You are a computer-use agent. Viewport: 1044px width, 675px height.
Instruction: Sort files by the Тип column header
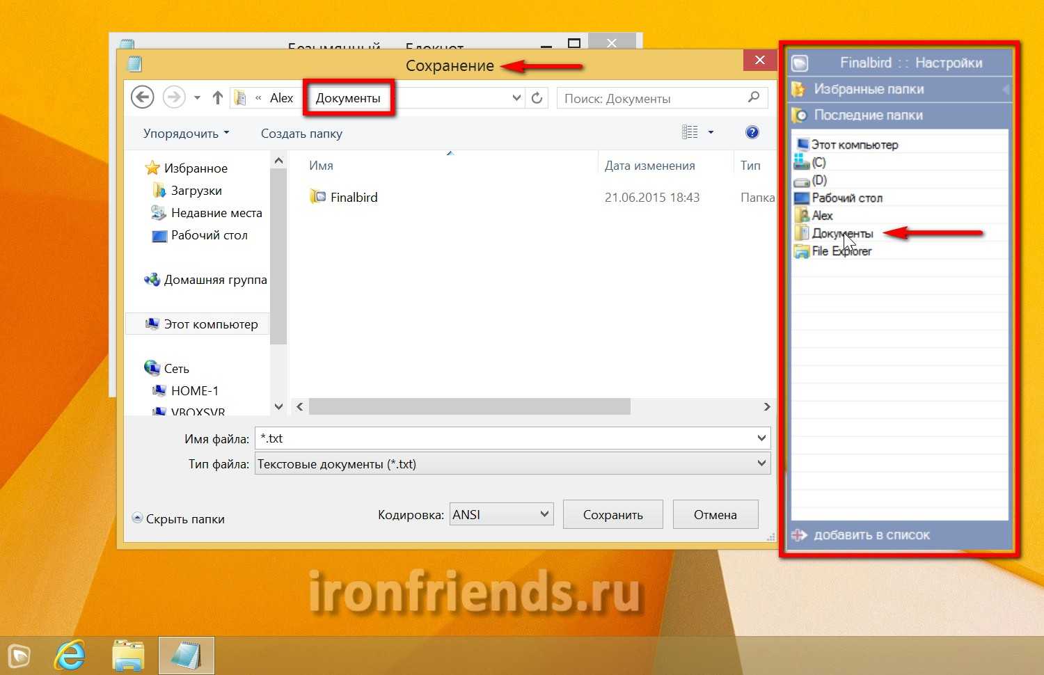[750, 166]
